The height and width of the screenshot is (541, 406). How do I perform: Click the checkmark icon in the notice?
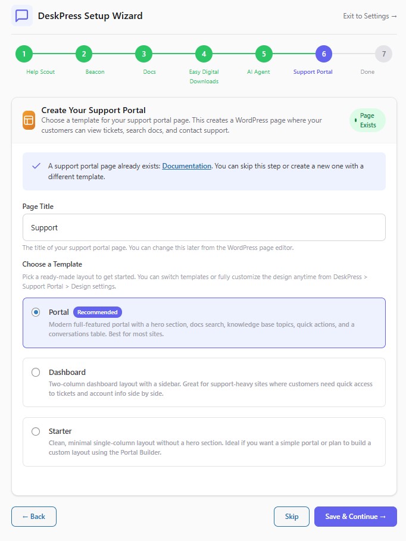(x=36, y=165)
